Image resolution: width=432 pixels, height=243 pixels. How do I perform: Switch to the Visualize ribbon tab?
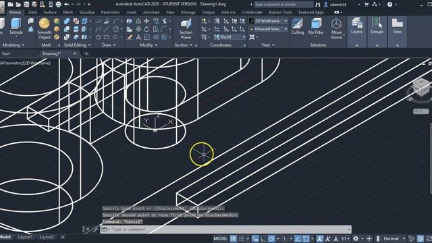pos(87,12)
